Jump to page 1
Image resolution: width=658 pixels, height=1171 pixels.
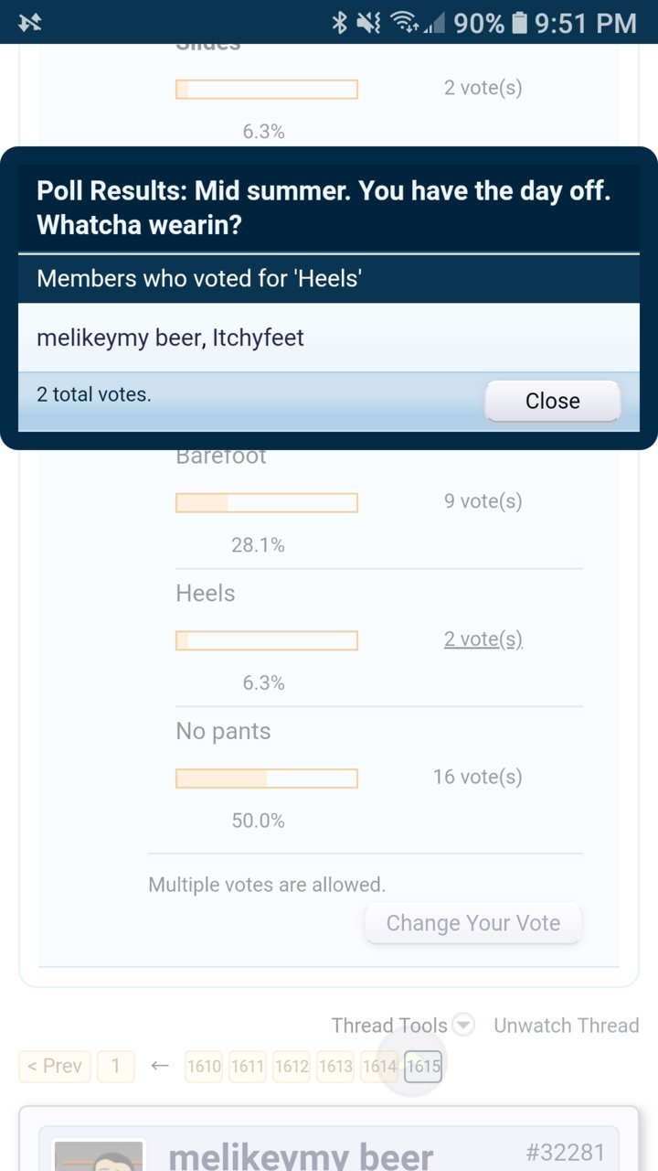click(x=116, y=1066)
